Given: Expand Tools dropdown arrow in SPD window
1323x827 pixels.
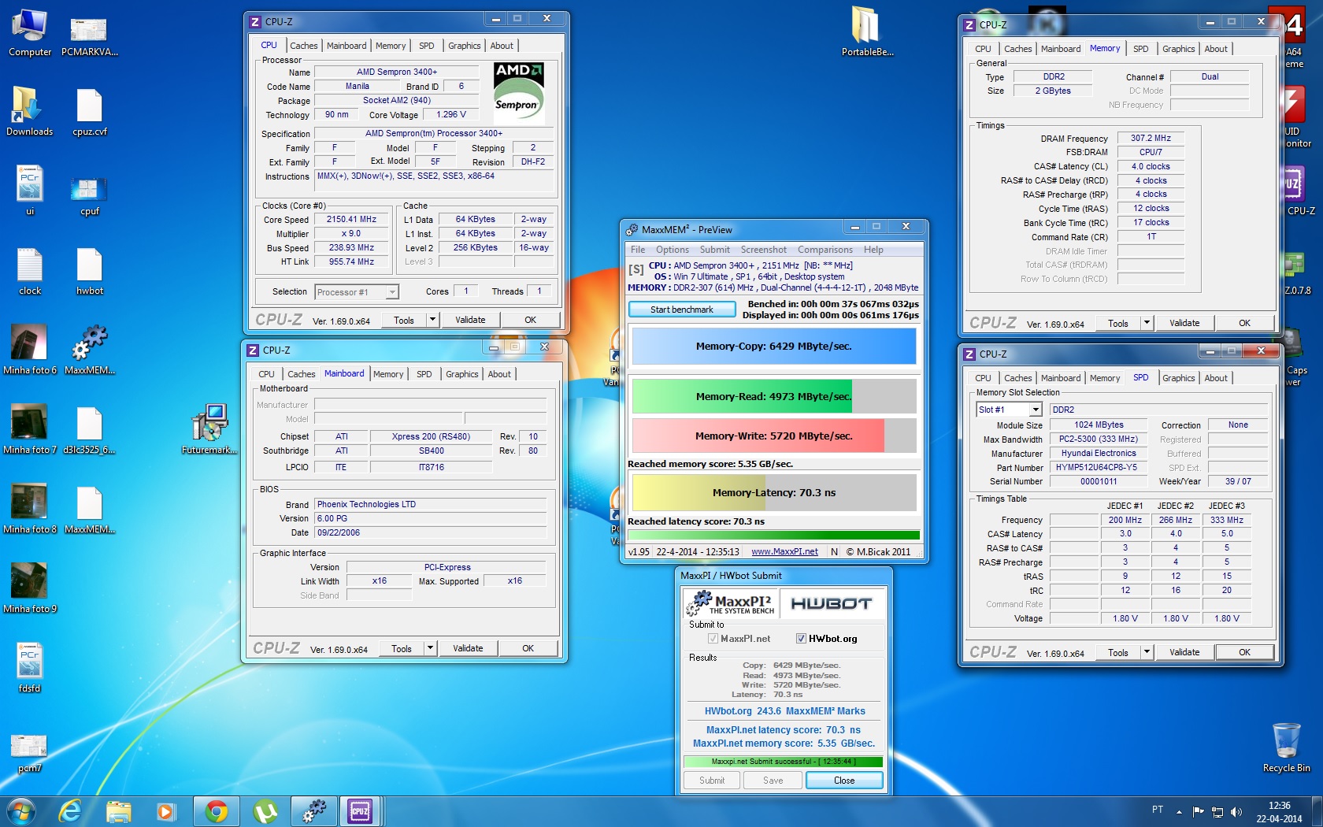Looking at the screenshot, I should [1147, 652].
